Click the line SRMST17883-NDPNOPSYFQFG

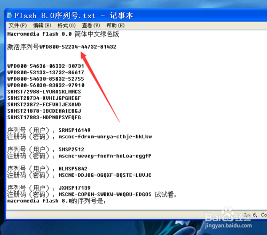point(44,117)
